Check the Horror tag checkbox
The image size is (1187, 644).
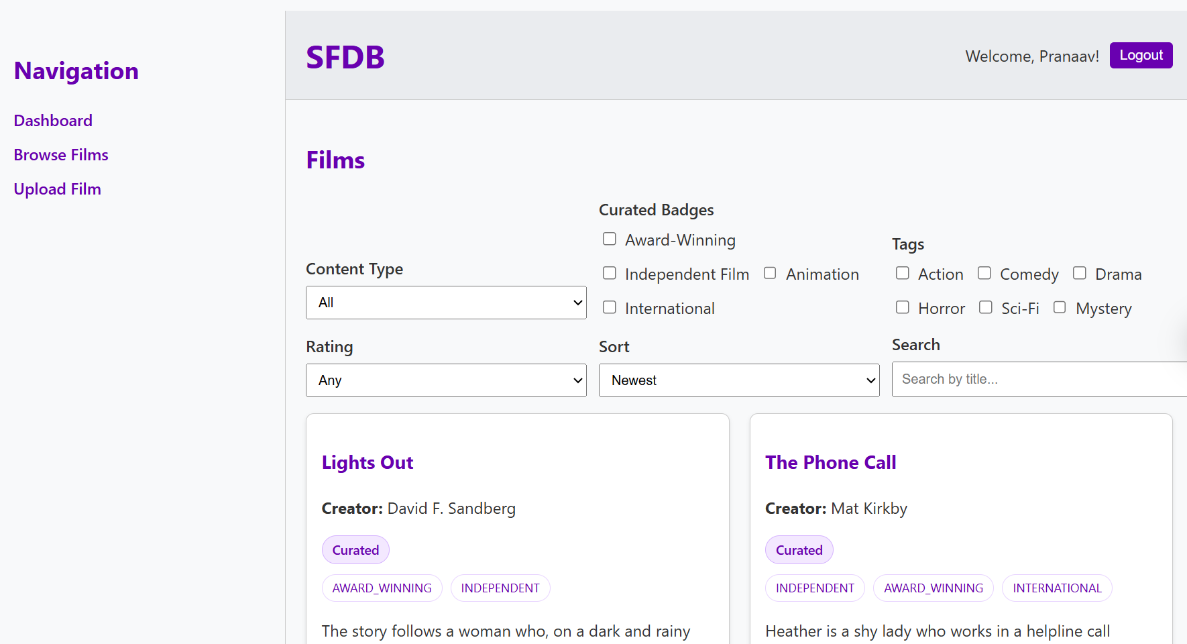(903, 307)
